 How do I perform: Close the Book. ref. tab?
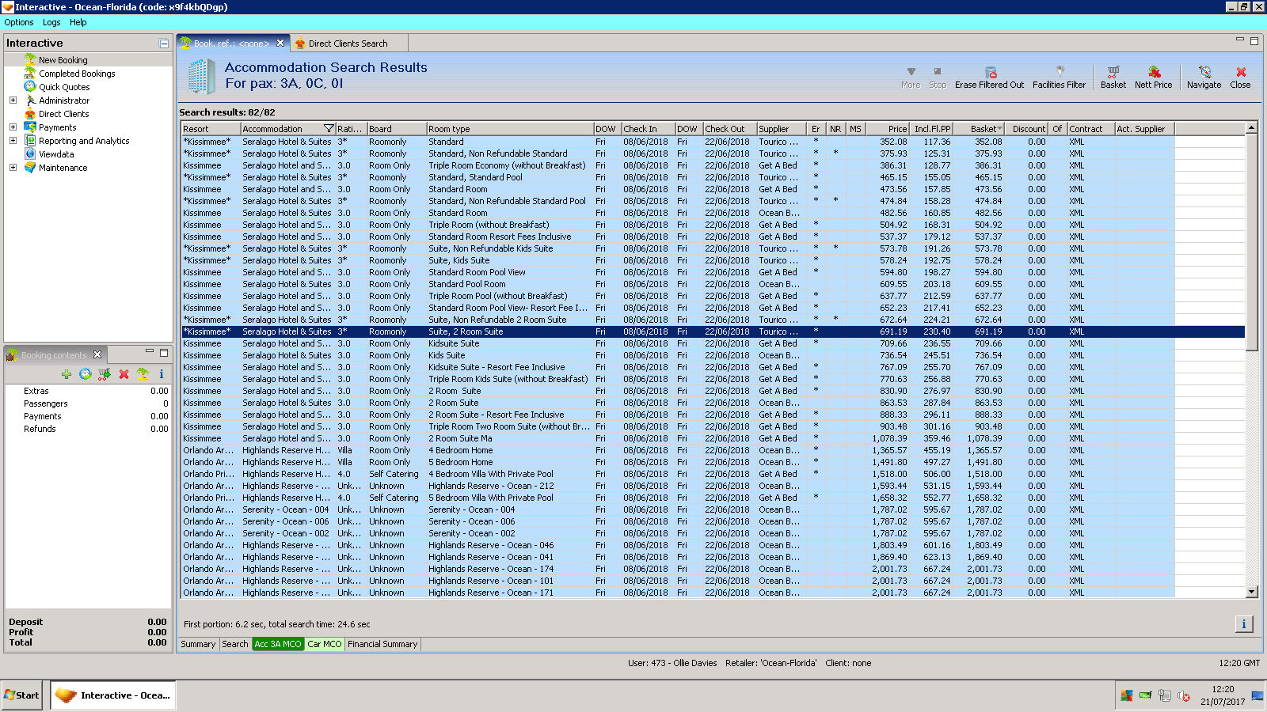click(x=280, y=44)
